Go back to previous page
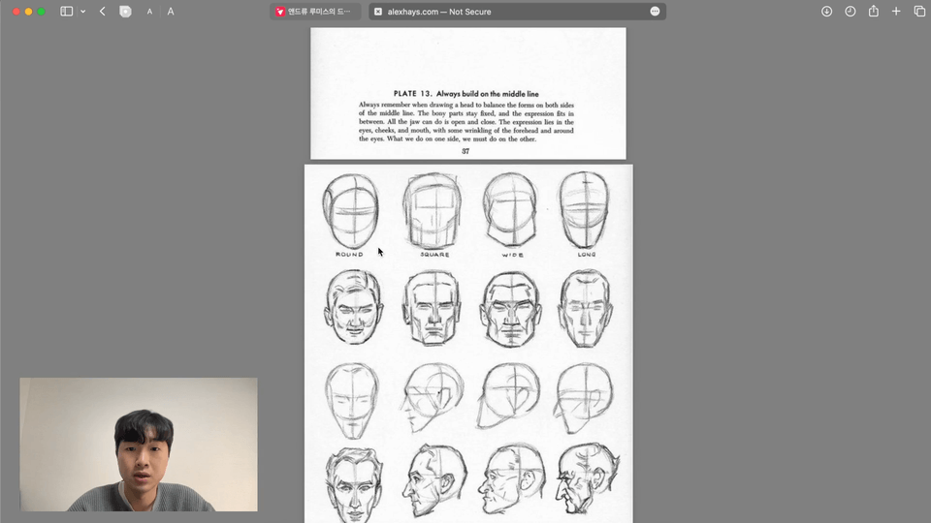 103,12
